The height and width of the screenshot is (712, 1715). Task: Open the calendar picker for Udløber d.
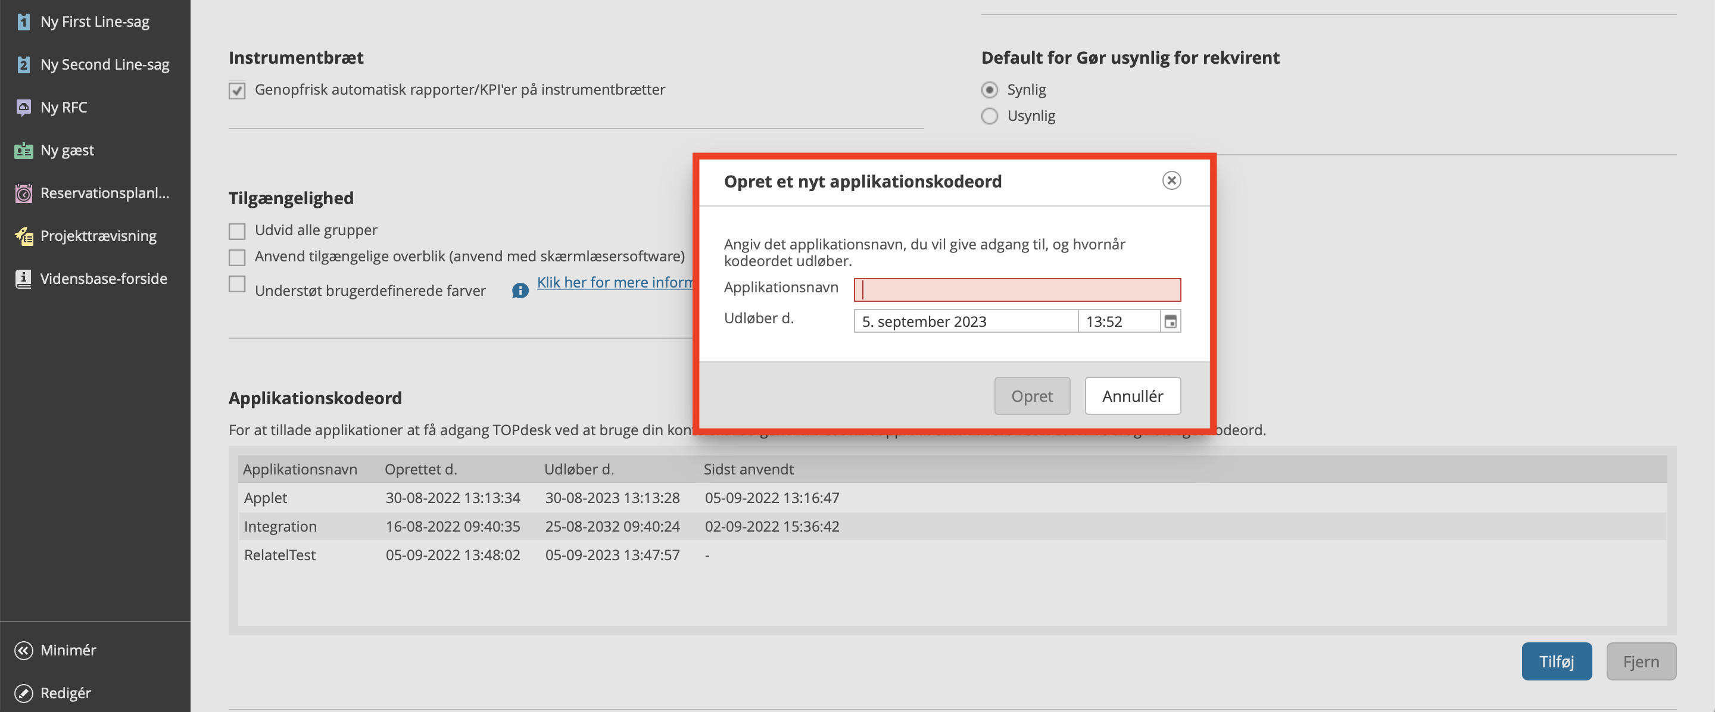pos(1170,321)
